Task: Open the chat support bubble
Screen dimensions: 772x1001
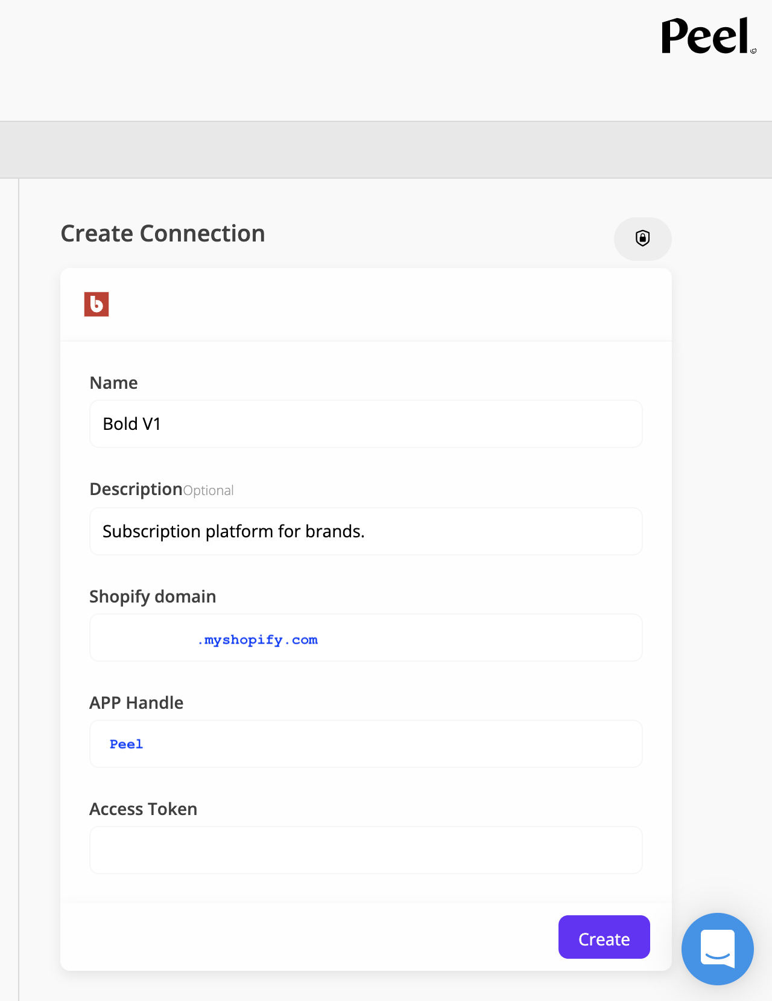Action: pyautogui.click(x=718, y=949)
